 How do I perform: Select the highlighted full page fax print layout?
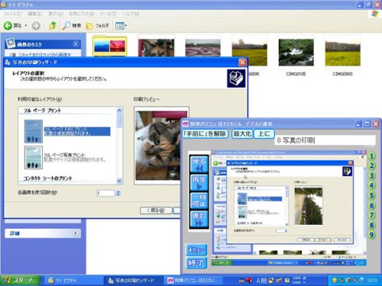click(x=67, y=131)
